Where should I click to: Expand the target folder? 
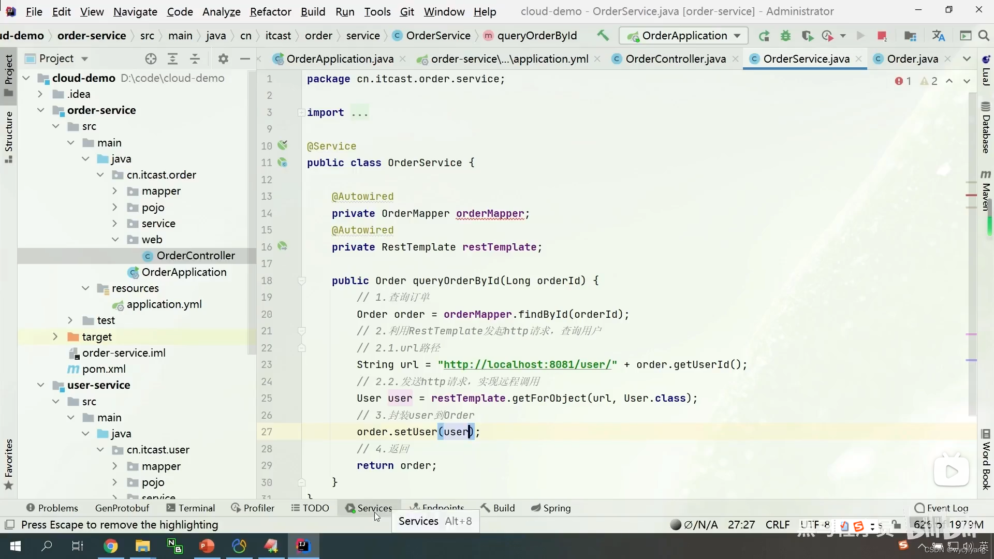point(55,336)
